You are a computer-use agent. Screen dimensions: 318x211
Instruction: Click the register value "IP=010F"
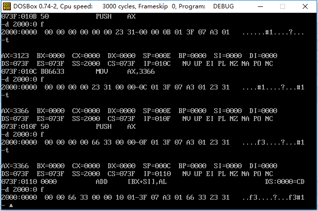pyautogui.click(x=157, y=119)
